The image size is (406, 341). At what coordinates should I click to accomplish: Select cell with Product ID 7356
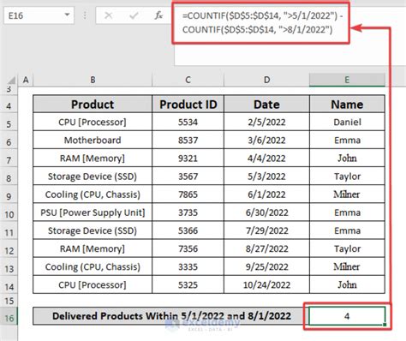188,248
